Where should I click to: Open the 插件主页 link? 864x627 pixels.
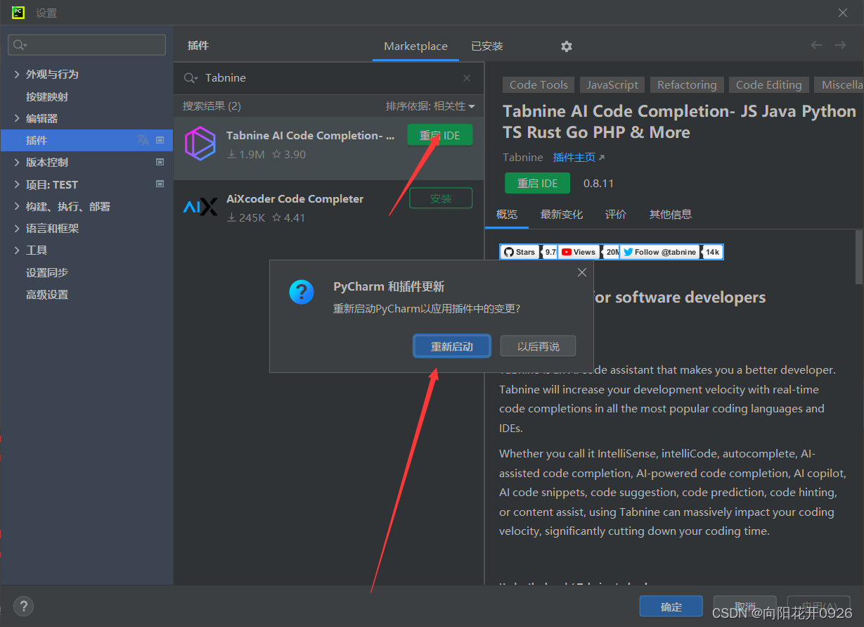click(579, 158)
